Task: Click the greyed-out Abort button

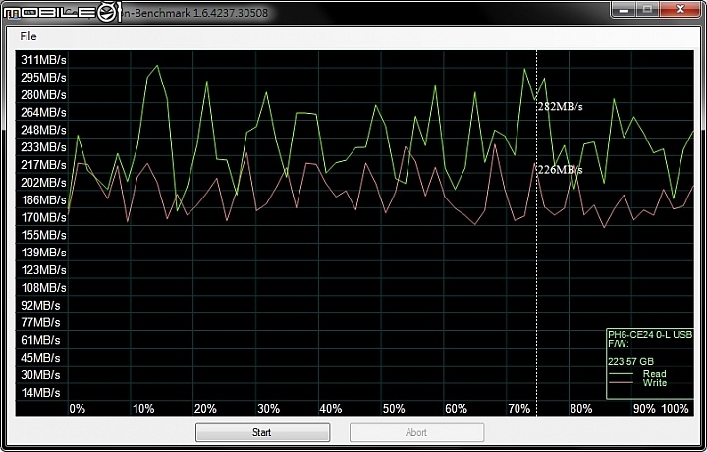Action: coord(416,432)
